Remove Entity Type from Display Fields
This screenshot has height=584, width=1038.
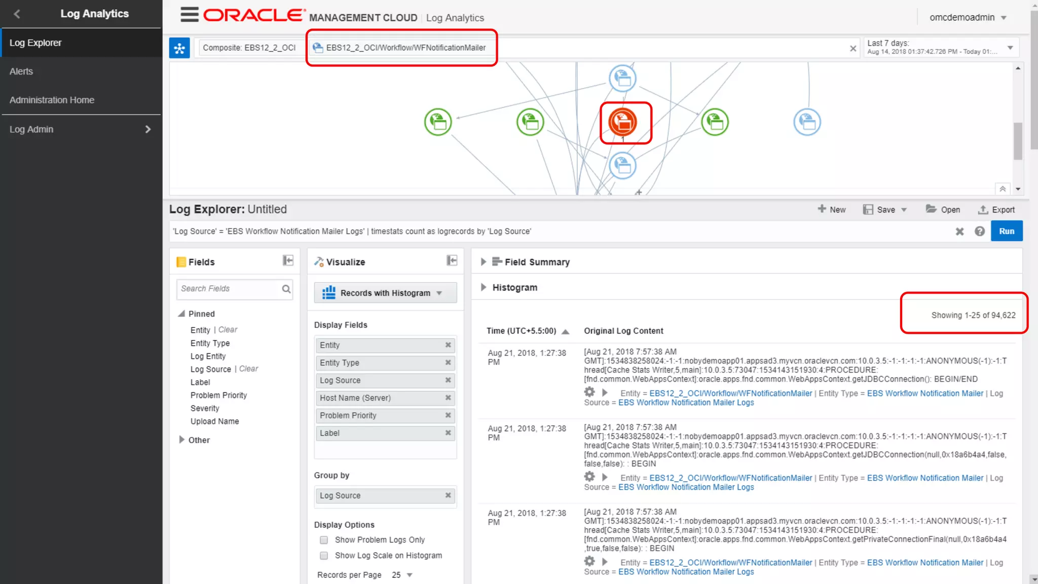click(448, 362)
